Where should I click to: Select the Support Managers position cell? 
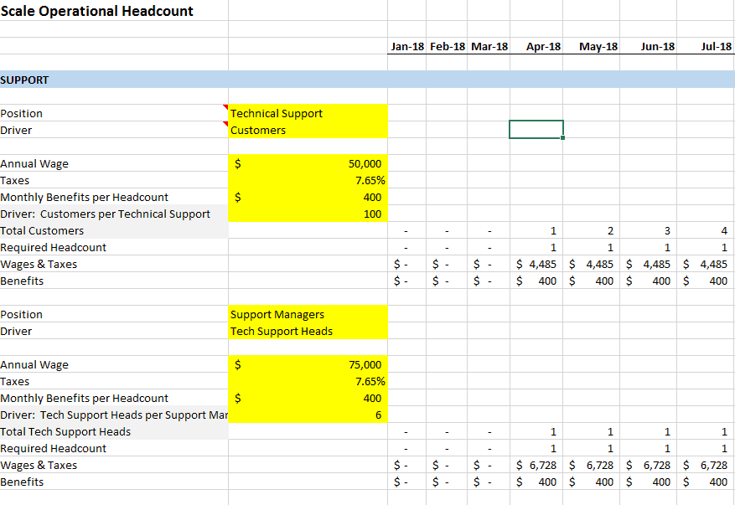tap(308, 314)
